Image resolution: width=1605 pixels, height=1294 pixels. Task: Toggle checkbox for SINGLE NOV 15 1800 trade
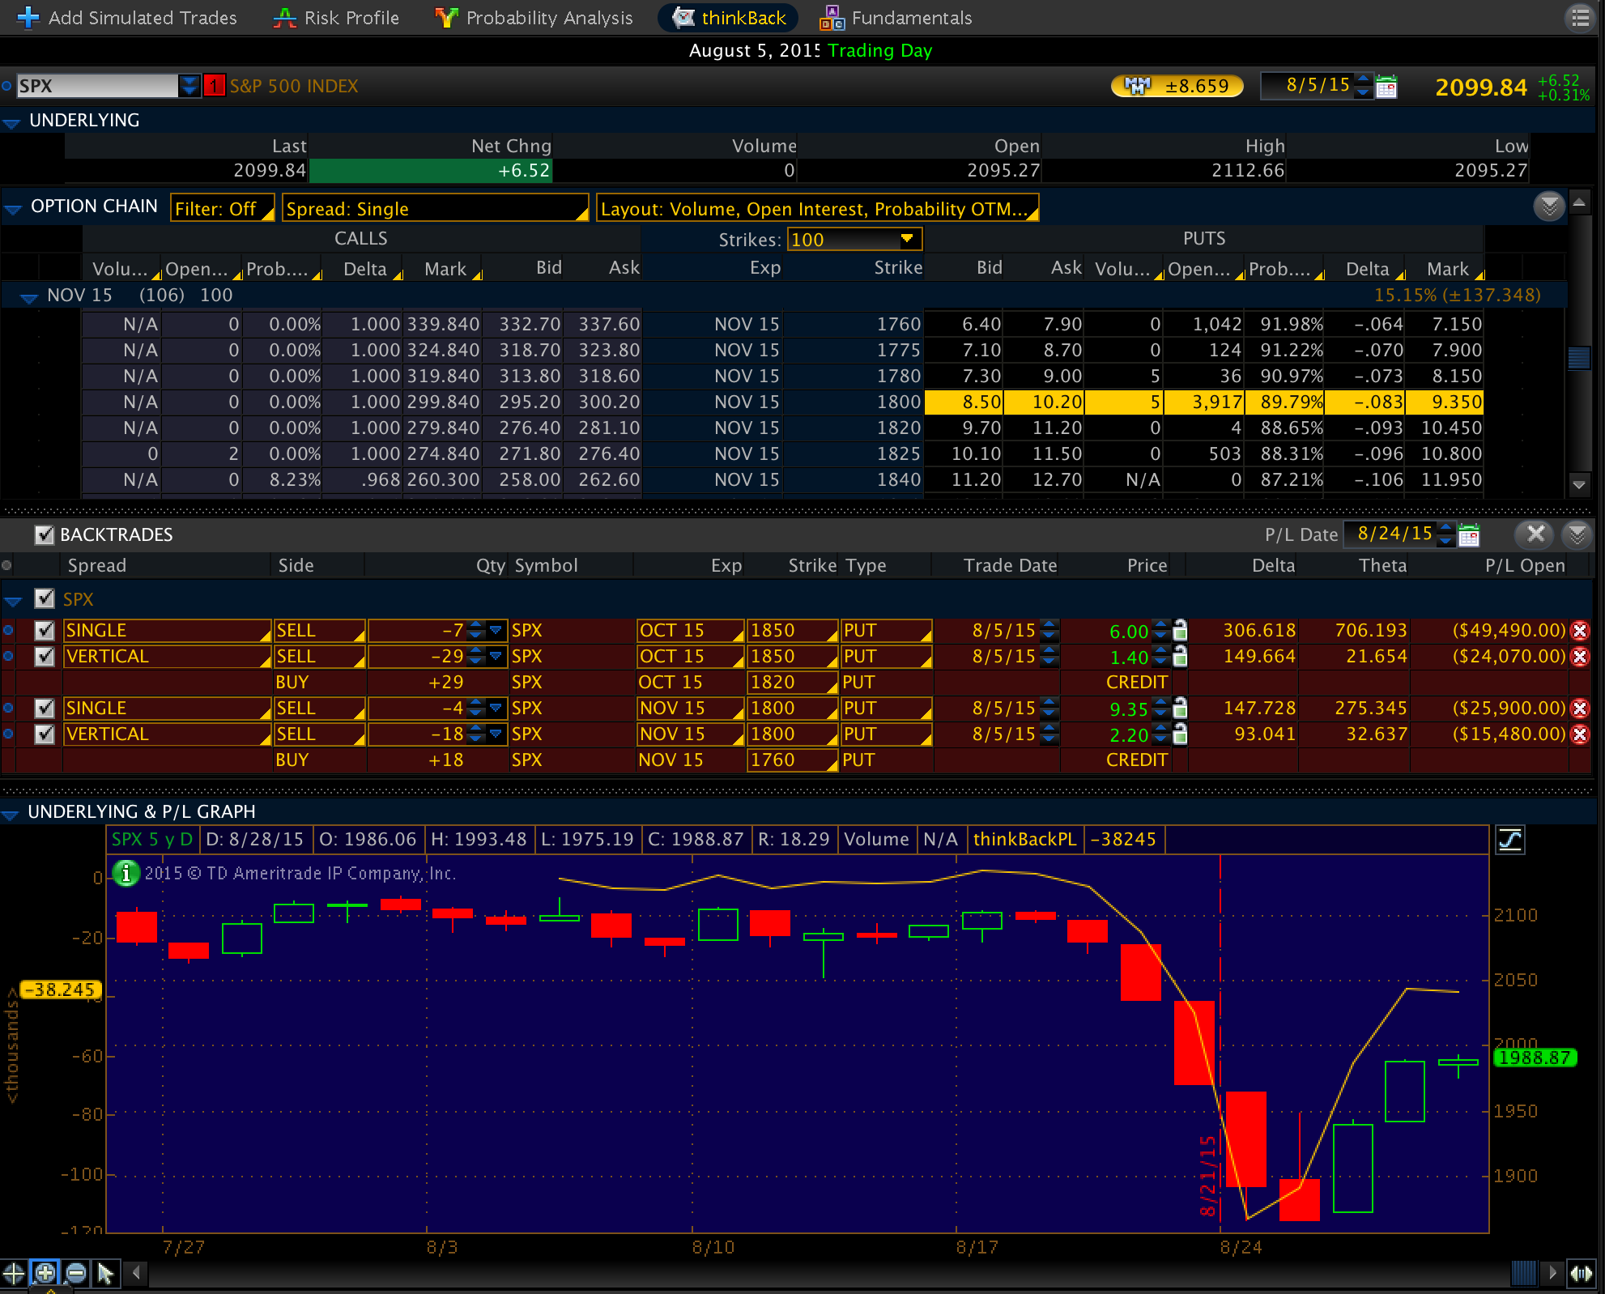pyautogui.click(x=45, y=708)
